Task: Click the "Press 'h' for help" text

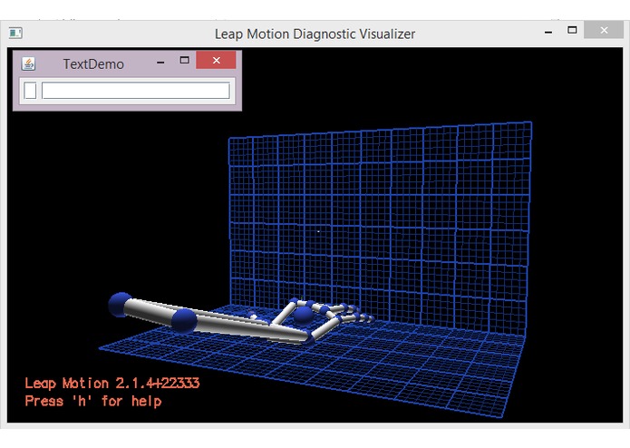Action: (x=93, y=401)
